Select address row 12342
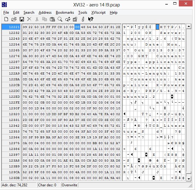The height and width of the screenshot is (190, 196). click(11, 126)
